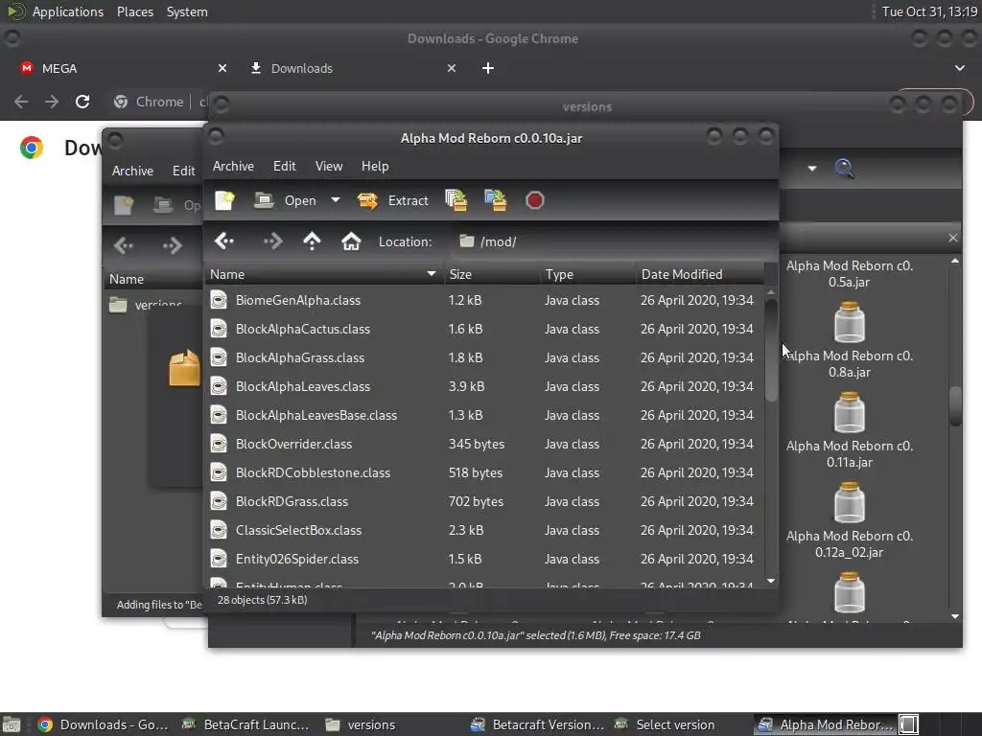This screenshot has width=982, height=736.
Task: Go to archive home location
Action: click(351, 241)
